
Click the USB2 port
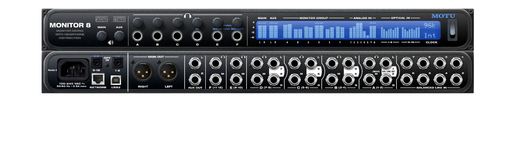click(116, 80)
